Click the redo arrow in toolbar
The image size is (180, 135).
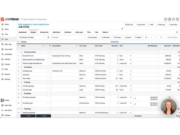156,37
